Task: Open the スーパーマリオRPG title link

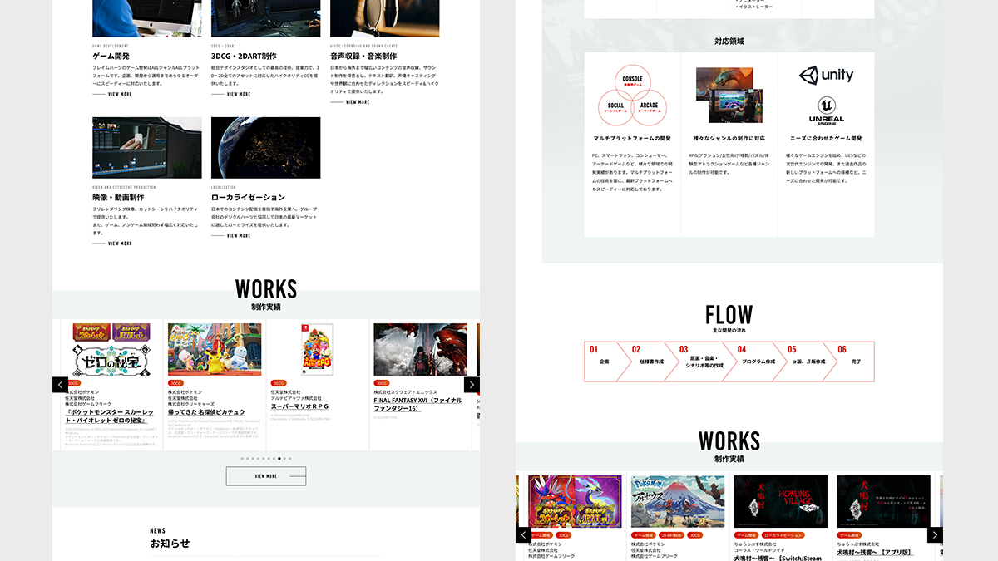Action: (x=300, y=406)
